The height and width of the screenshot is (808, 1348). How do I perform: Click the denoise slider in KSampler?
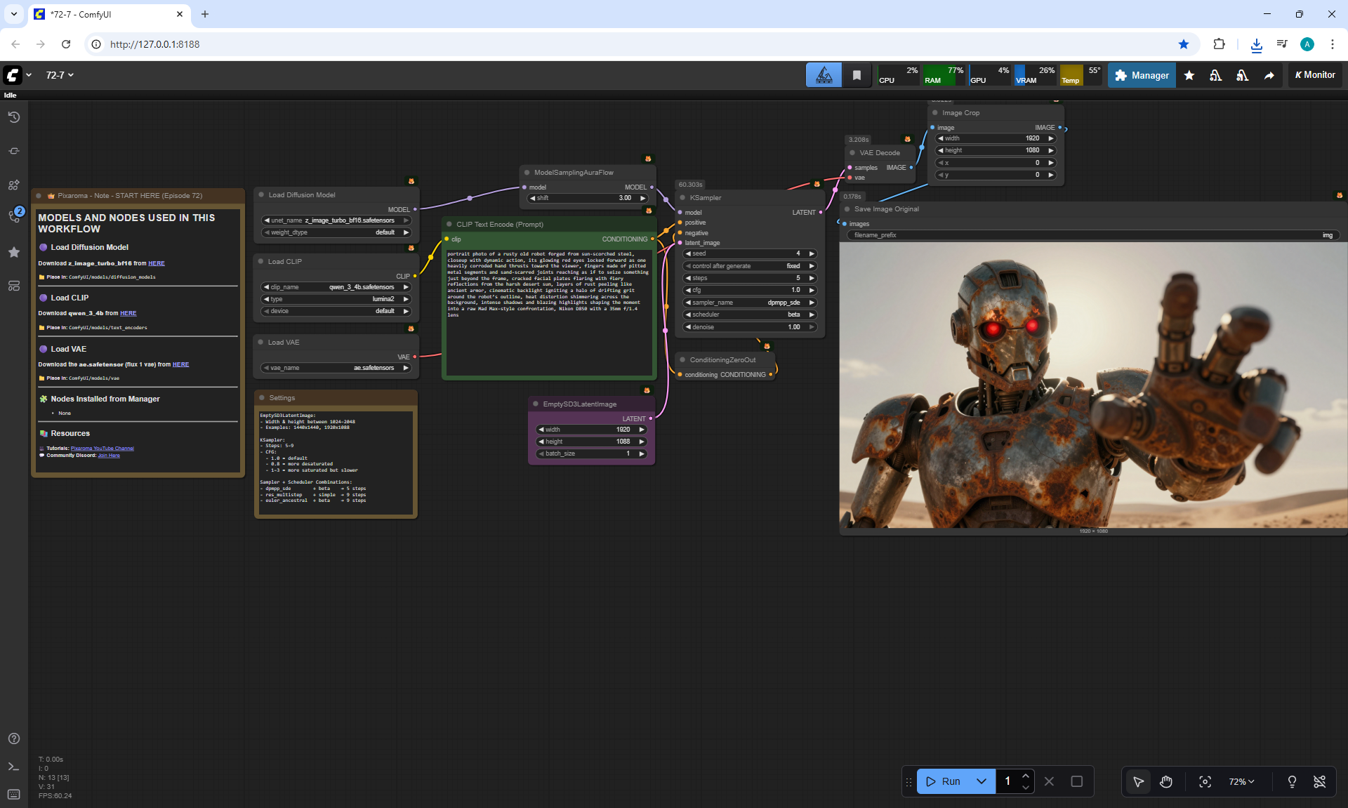pos(749,327)
